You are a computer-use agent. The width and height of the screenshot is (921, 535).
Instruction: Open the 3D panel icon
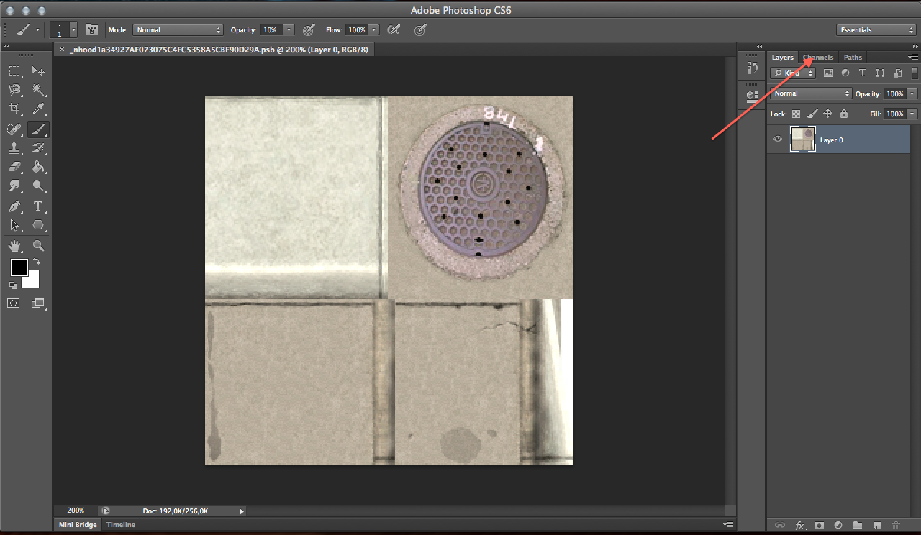[753, 95]
